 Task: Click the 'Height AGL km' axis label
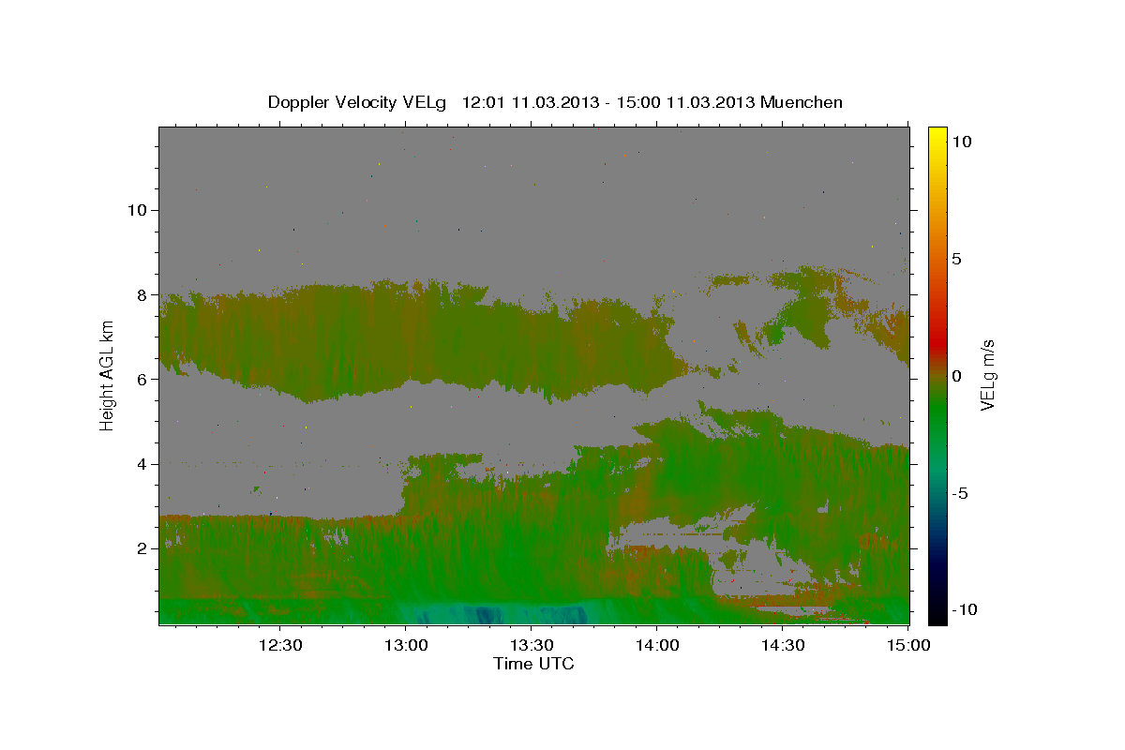pos(108,375)
